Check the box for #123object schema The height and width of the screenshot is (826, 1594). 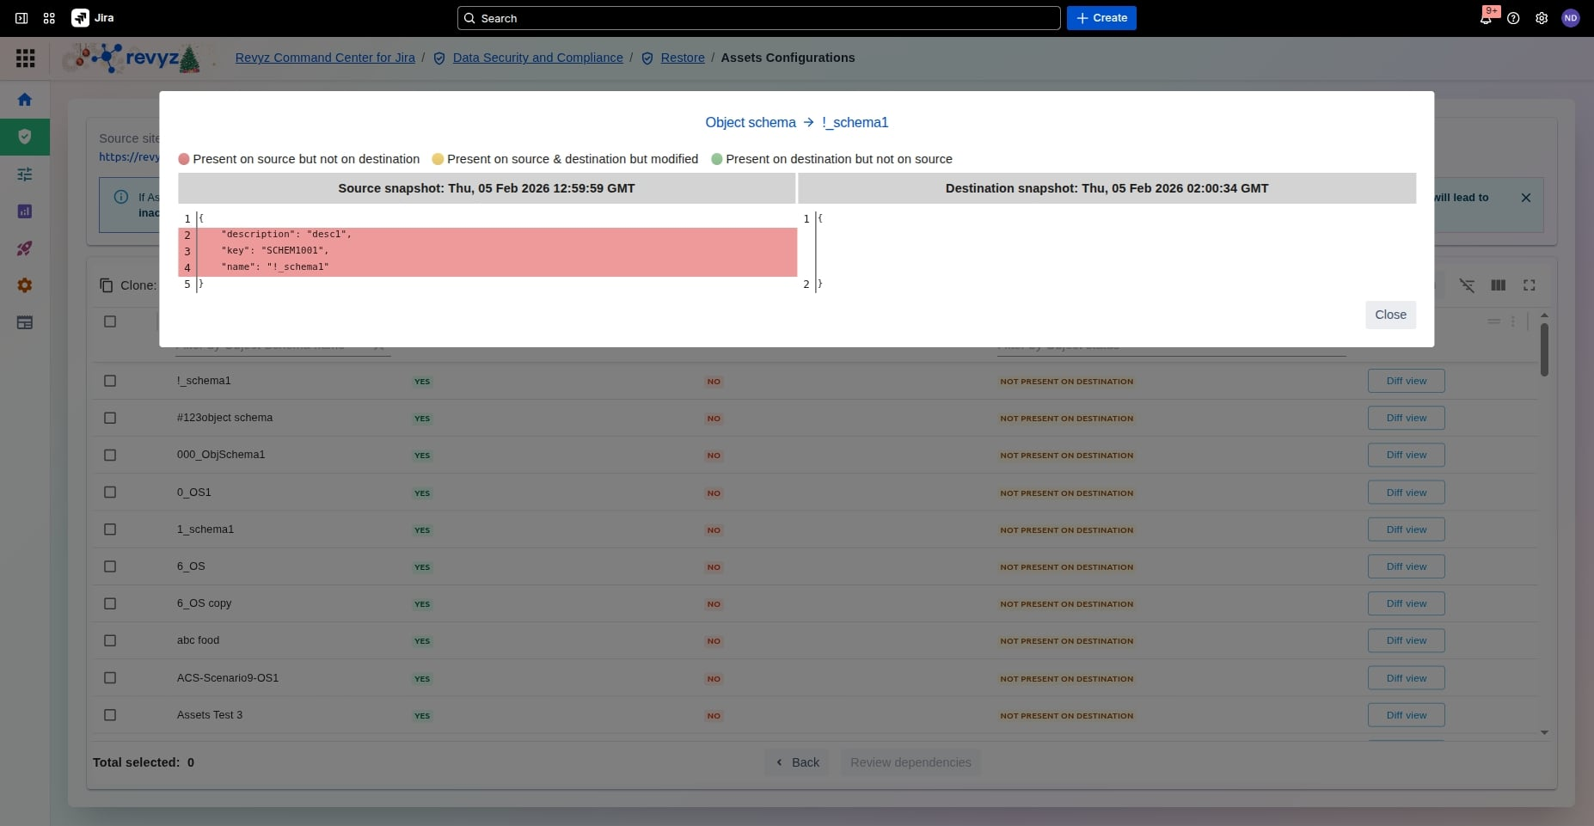point(110,418)
